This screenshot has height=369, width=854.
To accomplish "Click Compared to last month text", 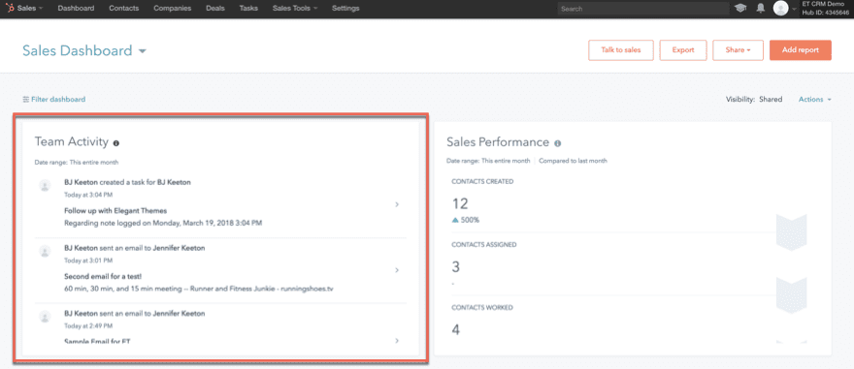I will tap(573, 161).
